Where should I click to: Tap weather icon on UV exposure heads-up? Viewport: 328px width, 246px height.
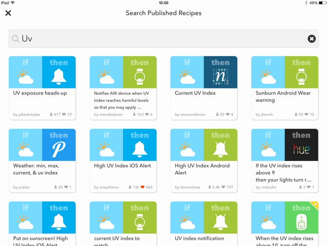[25, 77]
